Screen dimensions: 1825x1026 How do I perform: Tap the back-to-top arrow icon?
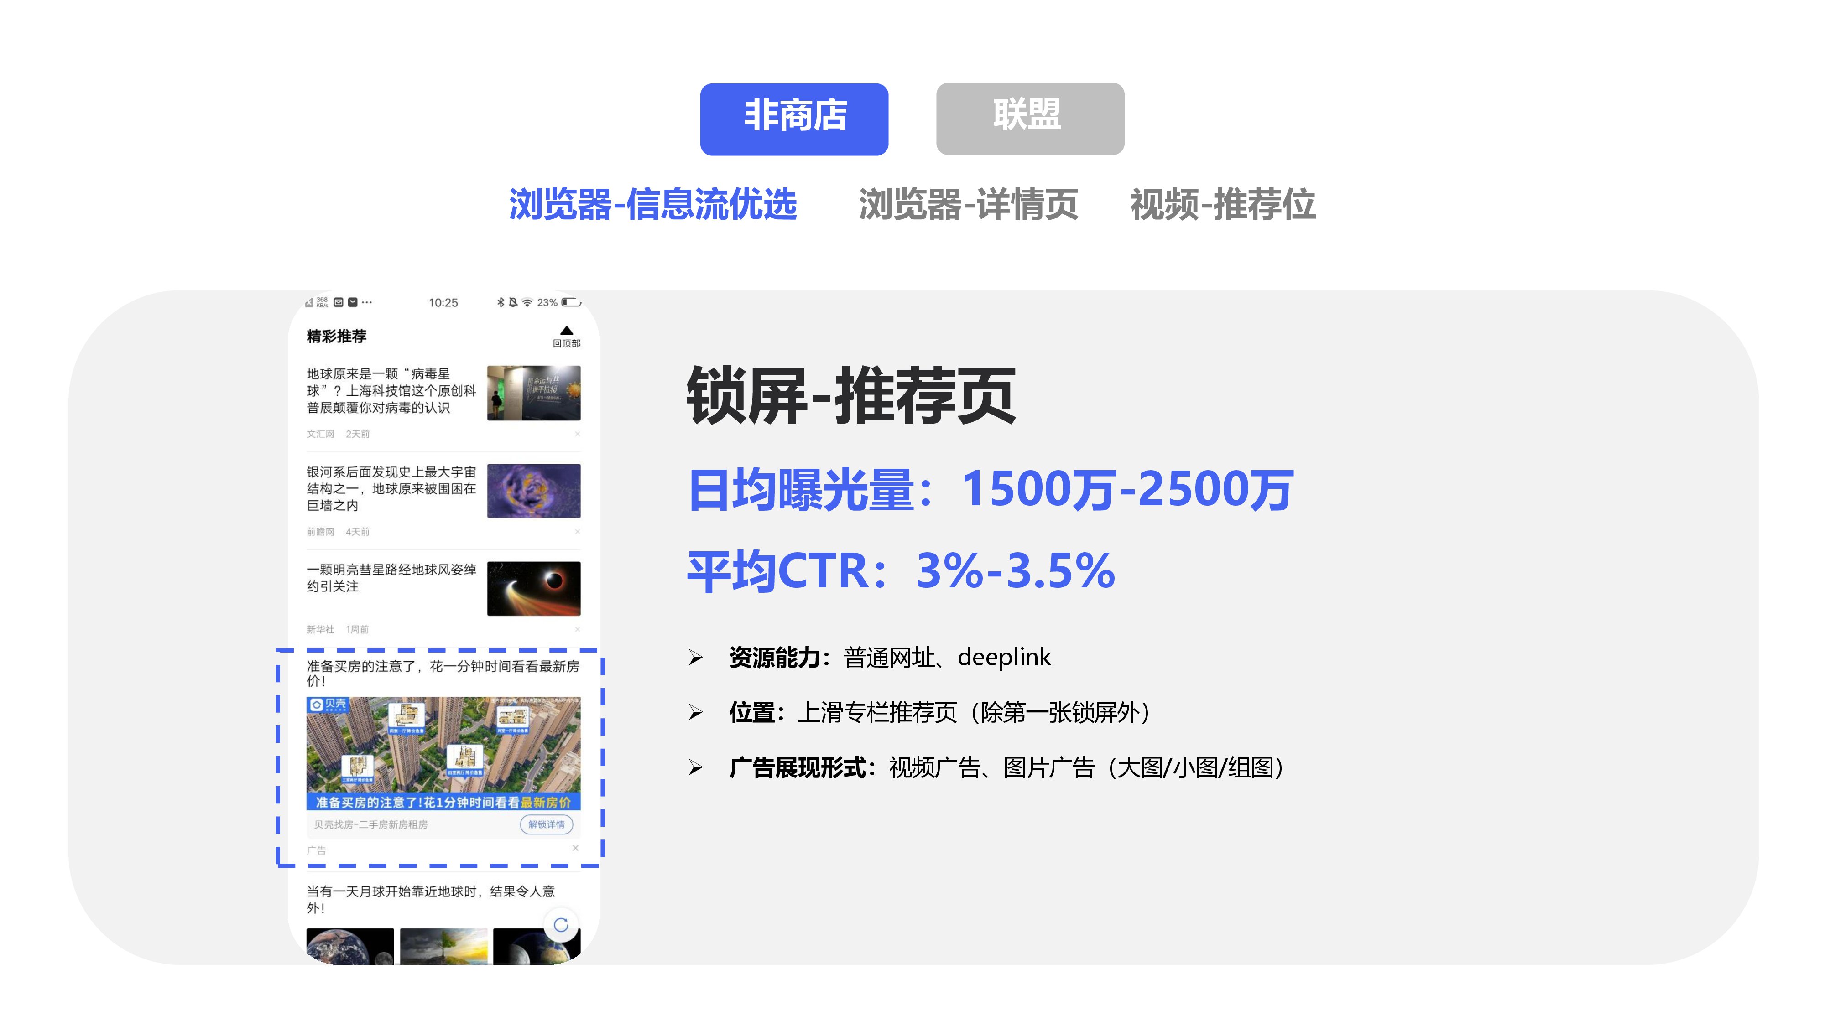tap(566, 332)
